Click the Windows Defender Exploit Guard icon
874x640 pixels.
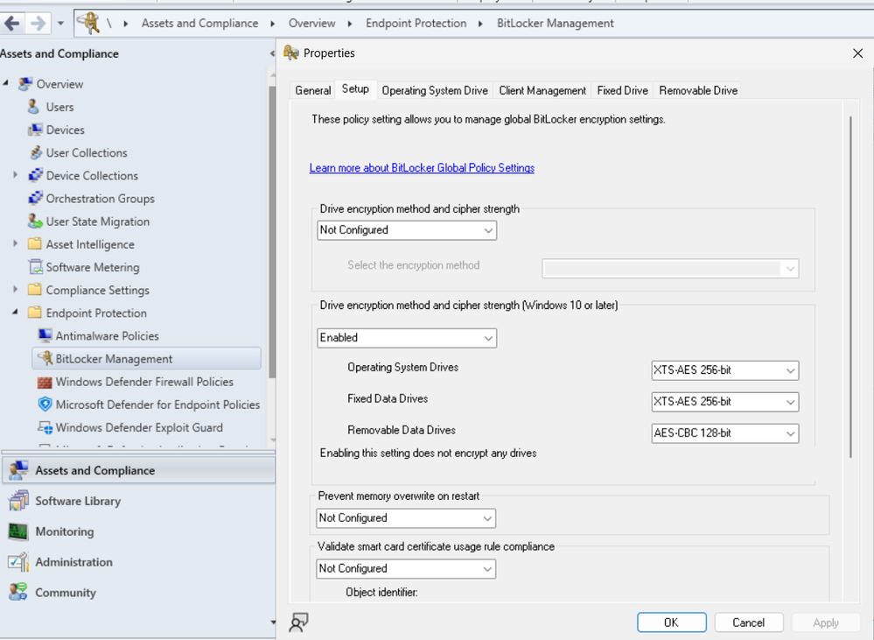point(45,427)
